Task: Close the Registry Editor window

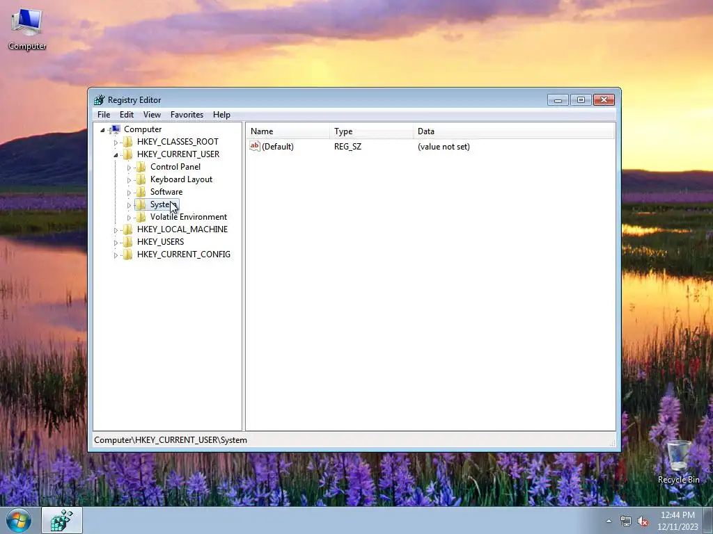Action: click(x=604, y=100)
